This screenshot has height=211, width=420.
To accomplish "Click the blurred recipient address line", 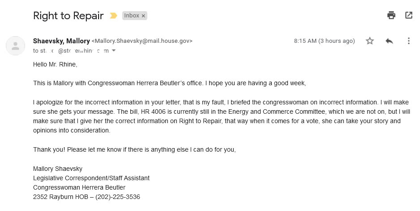I will [71, 51].
